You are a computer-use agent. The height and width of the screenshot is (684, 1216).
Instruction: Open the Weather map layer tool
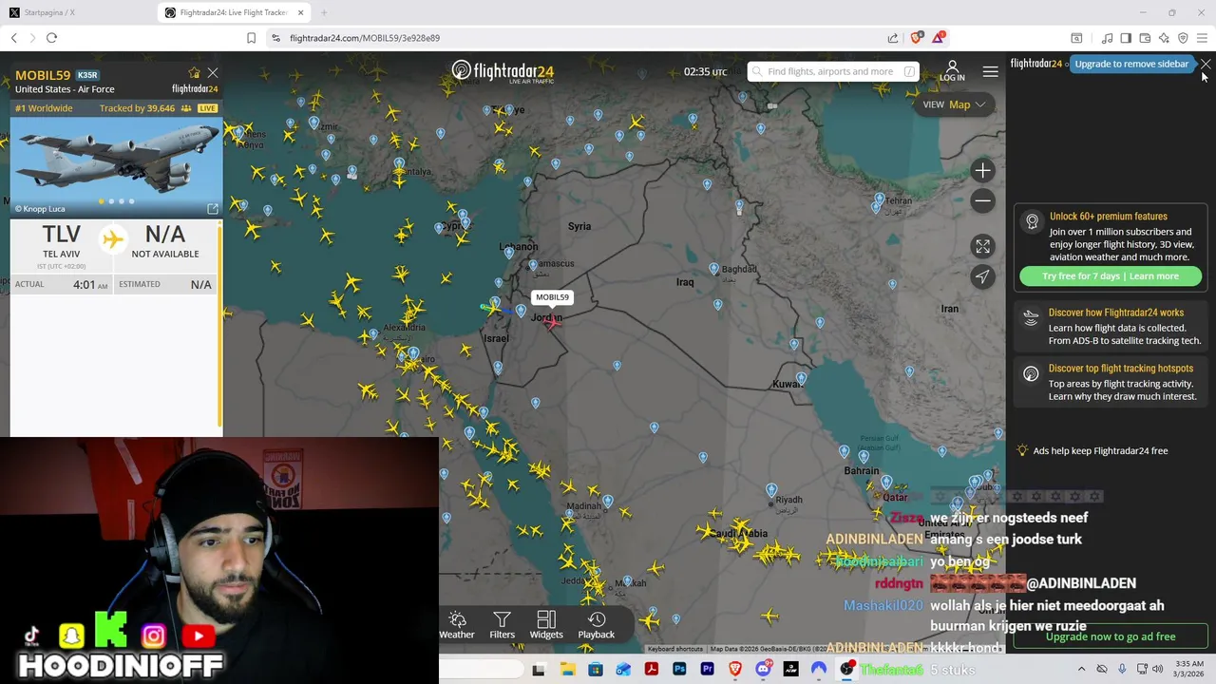(457, 625)
